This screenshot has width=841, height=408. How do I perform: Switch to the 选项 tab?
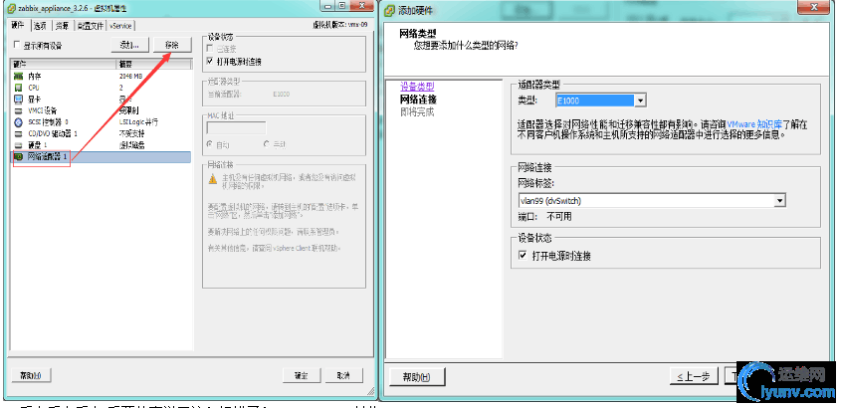[x=40, y=26]
